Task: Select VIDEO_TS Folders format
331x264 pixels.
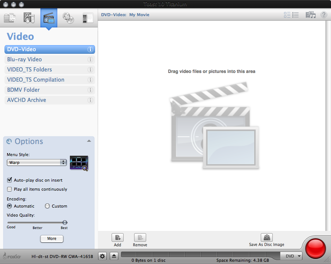Action: point(50,70)
